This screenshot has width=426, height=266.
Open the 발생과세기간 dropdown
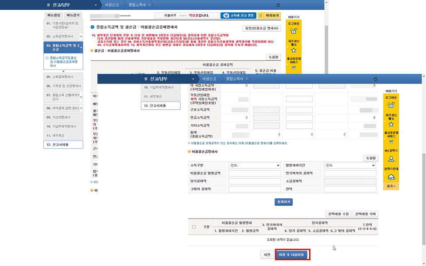click(350, 165)
